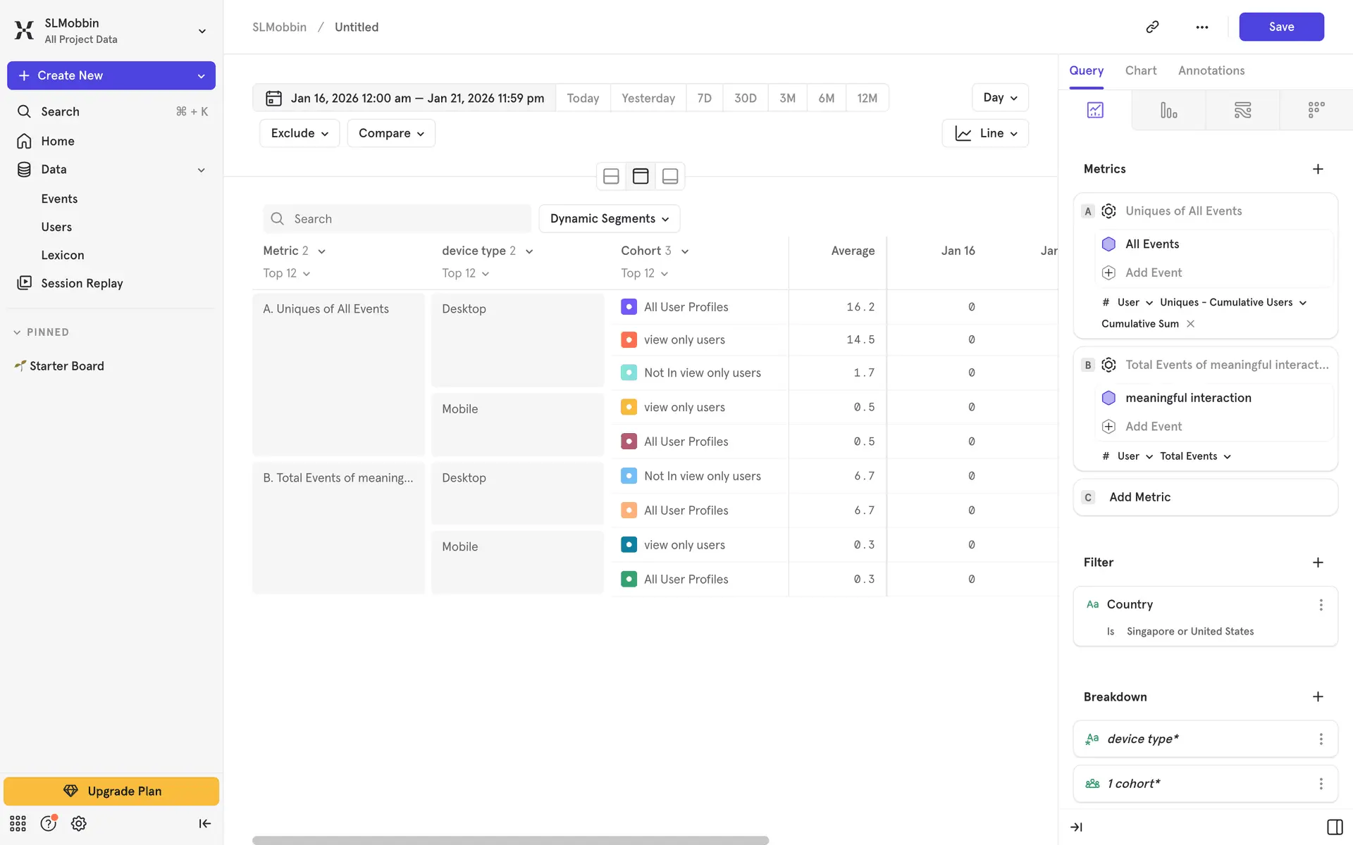Image resolution: width=1353 pixels, height=845 pixels.
Task: Copy report link using chain icon
Action: [x=1152, y=27]
